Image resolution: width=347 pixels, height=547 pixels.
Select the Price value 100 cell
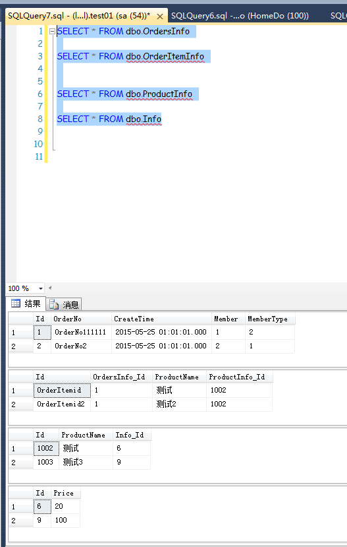click(66, 520)
